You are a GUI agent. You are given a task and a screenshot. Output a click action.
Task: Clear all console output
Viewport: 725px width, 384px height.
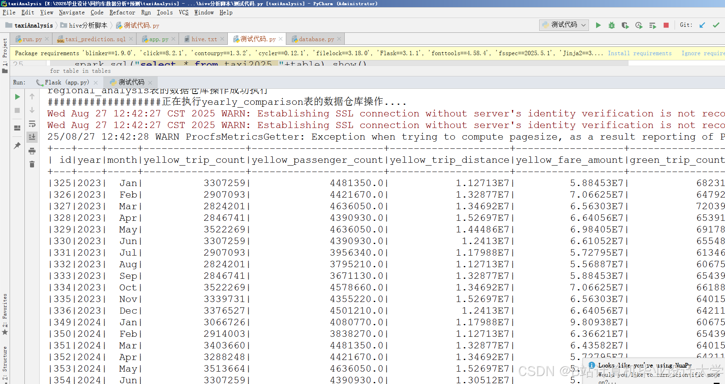coord(32,164)
